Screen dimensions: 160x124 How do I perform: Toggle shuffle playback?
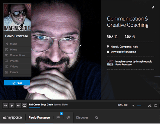[150, 106]
